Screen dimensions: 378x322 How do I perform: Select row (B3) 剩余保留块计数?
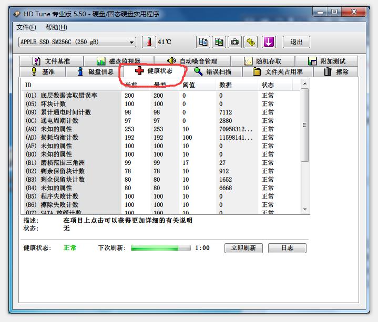click(161, 180)
